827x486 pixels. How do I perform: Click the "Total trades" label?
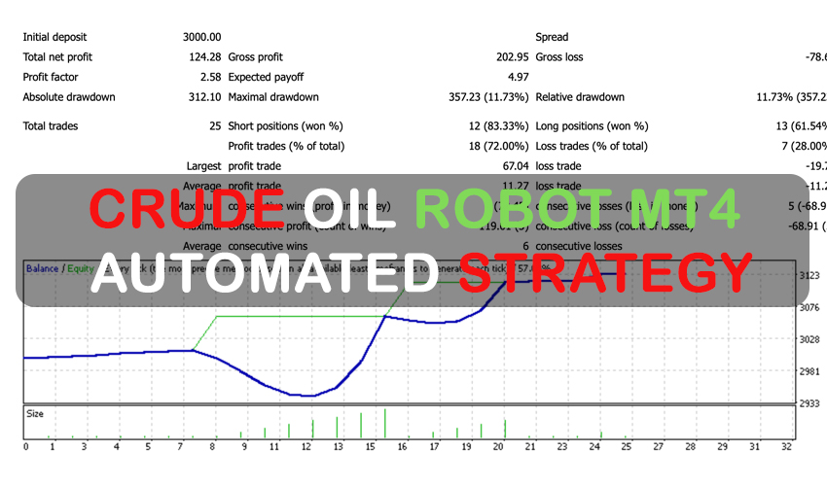(x=50, y=126)
